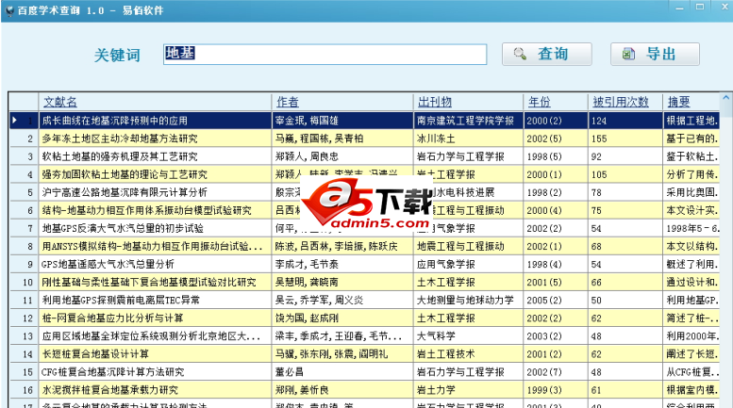Click the magnifier icon on the 查询 button
Viewport: 733px width, 408px height.
(x=520, y=54)
